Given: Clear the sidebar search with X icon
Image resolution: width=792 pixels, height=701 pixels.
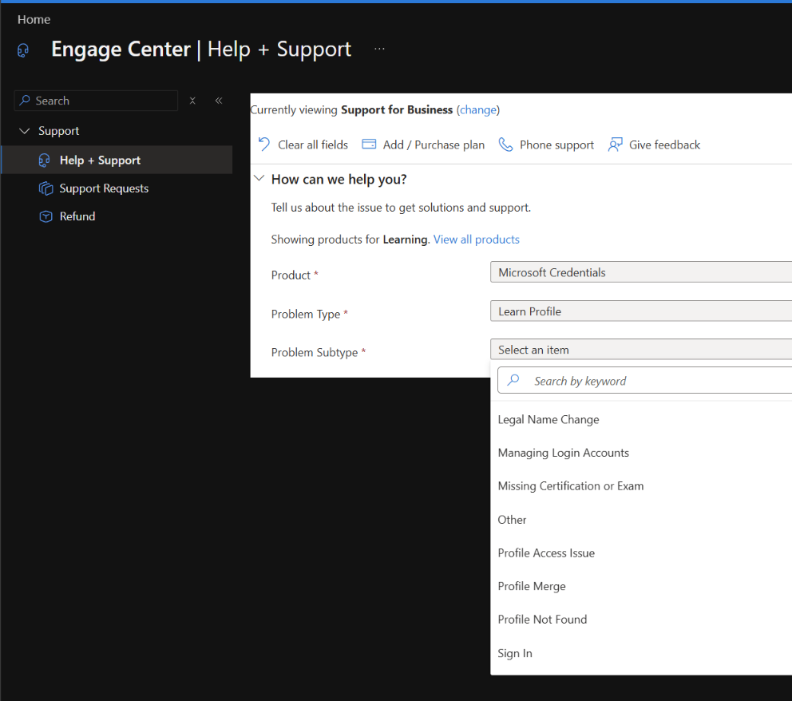Looking at the screenshot, I should point(192,101).
